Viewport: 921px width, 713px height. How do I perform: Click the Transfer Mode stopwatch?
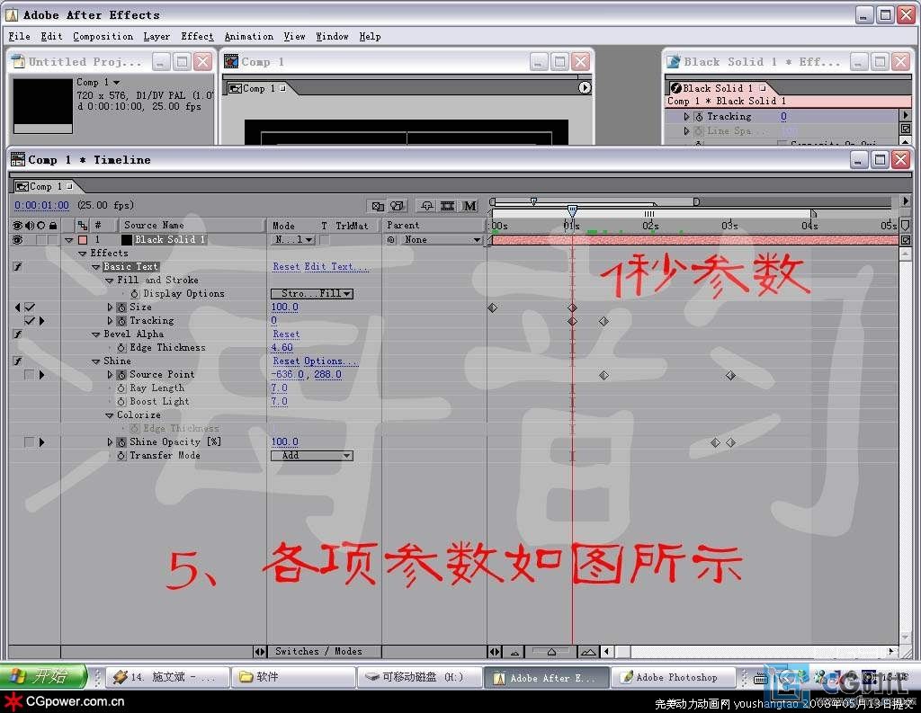click(x=121, y=456)
